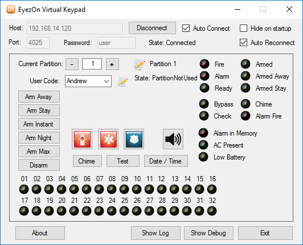The height and width of the screenshot is (245, 303).
Task: Click the Current Partition number field
Action: (92, 64)
